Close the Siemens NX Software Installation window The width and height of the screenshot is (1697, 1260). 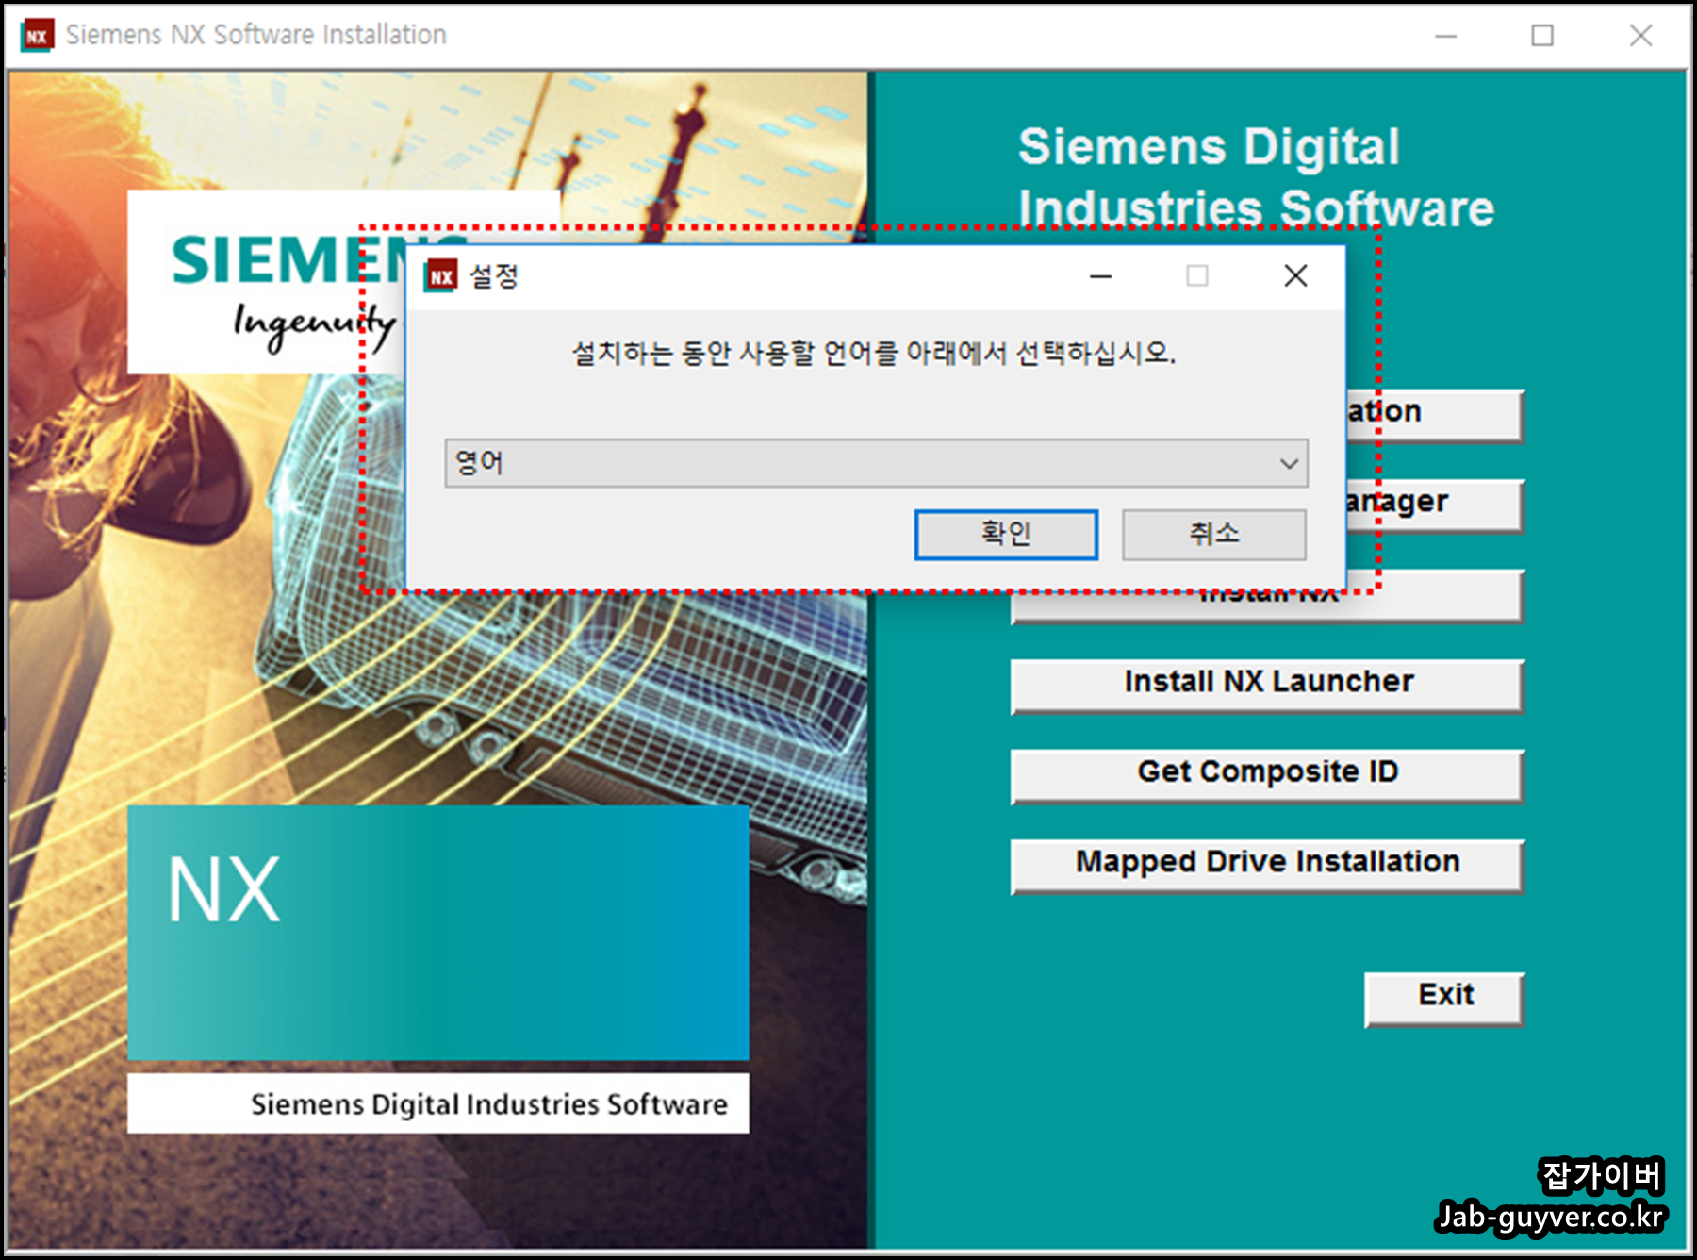pos(1640,36)
